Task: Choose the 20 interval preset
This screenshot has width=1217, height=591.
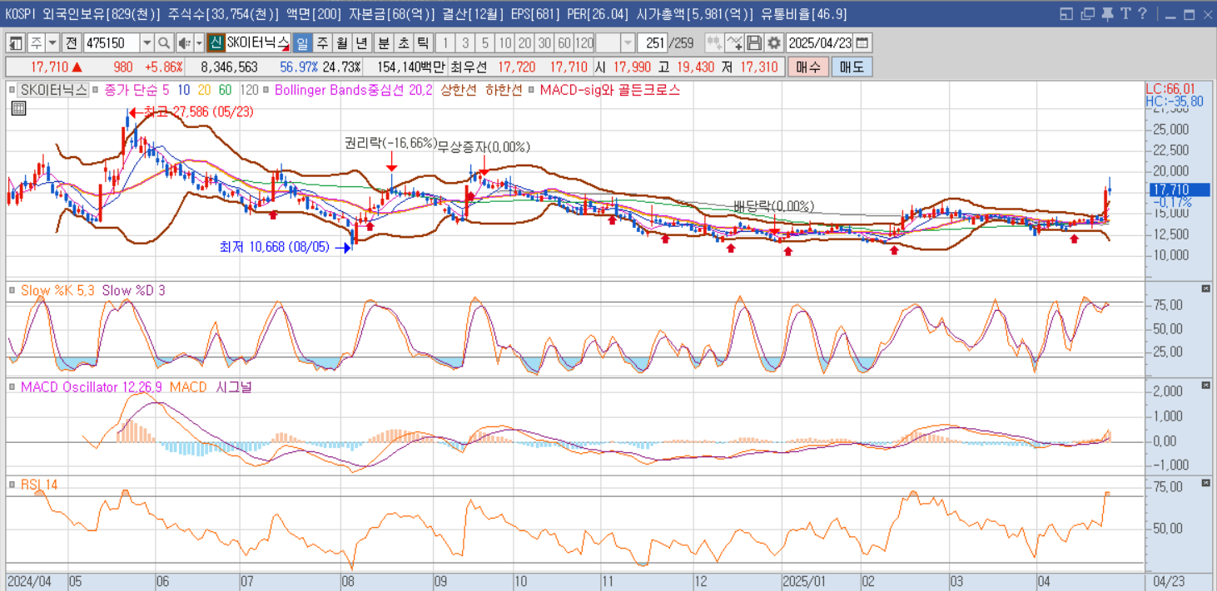Action: [524, 43]
